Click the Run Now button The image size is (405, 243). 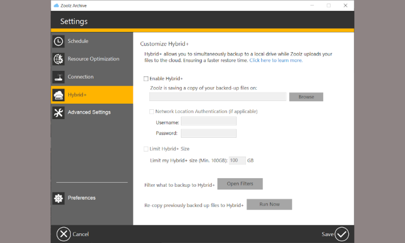point(269,204)
